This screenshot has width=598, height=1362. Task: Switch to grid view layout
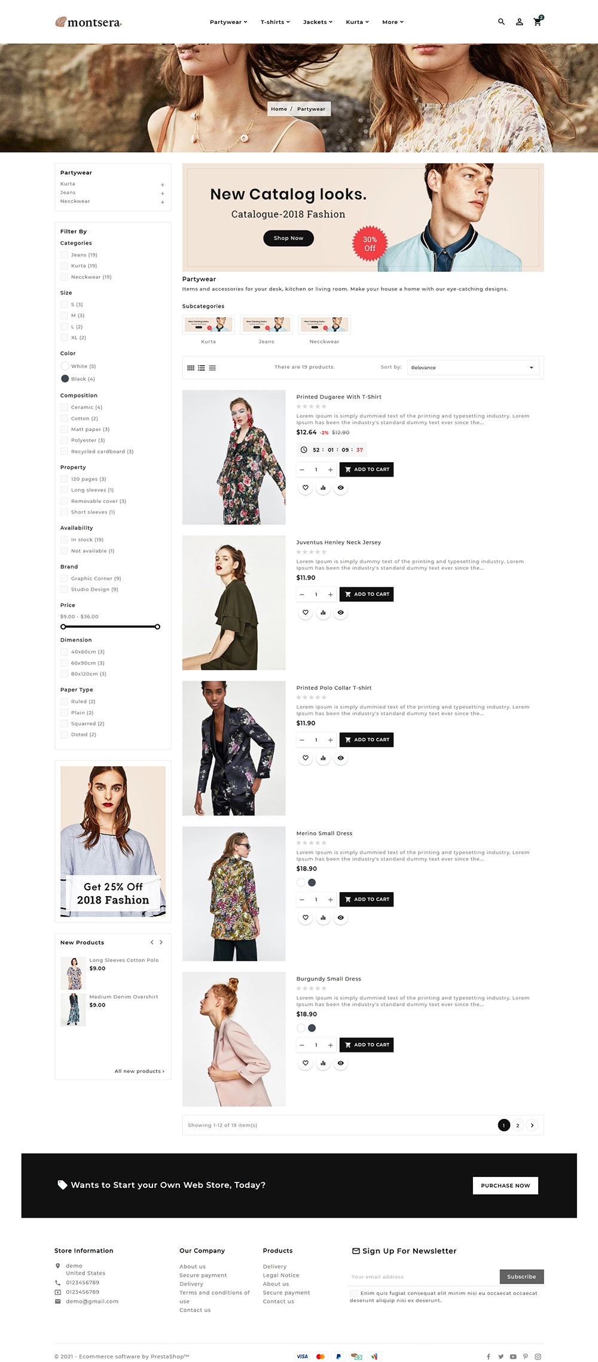tap(191, 368)
